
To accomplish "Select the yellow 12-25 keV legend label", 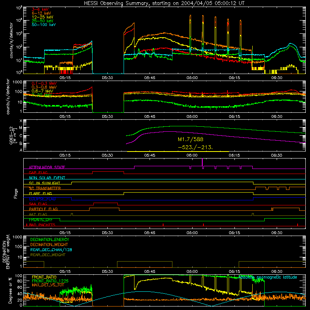I will tap(43, 17).
